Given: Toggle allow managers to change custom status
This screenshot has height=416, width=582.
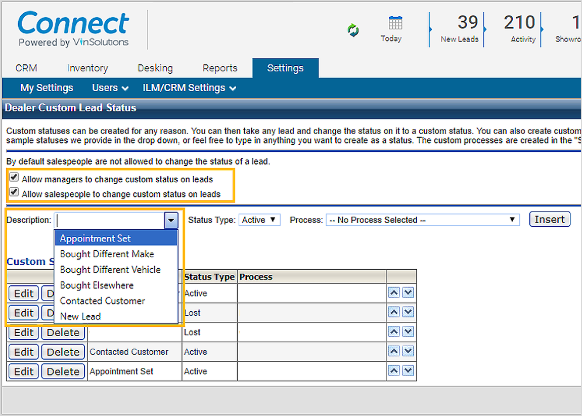Looking at the screenshot, I should pos(14,178).
